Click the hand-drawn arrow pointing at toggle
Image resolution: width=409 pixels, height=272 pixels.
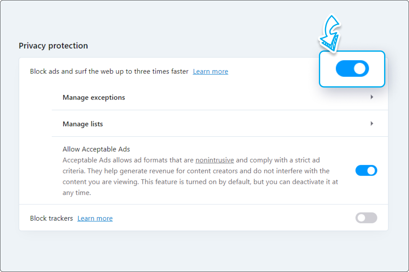pos(330,32)
